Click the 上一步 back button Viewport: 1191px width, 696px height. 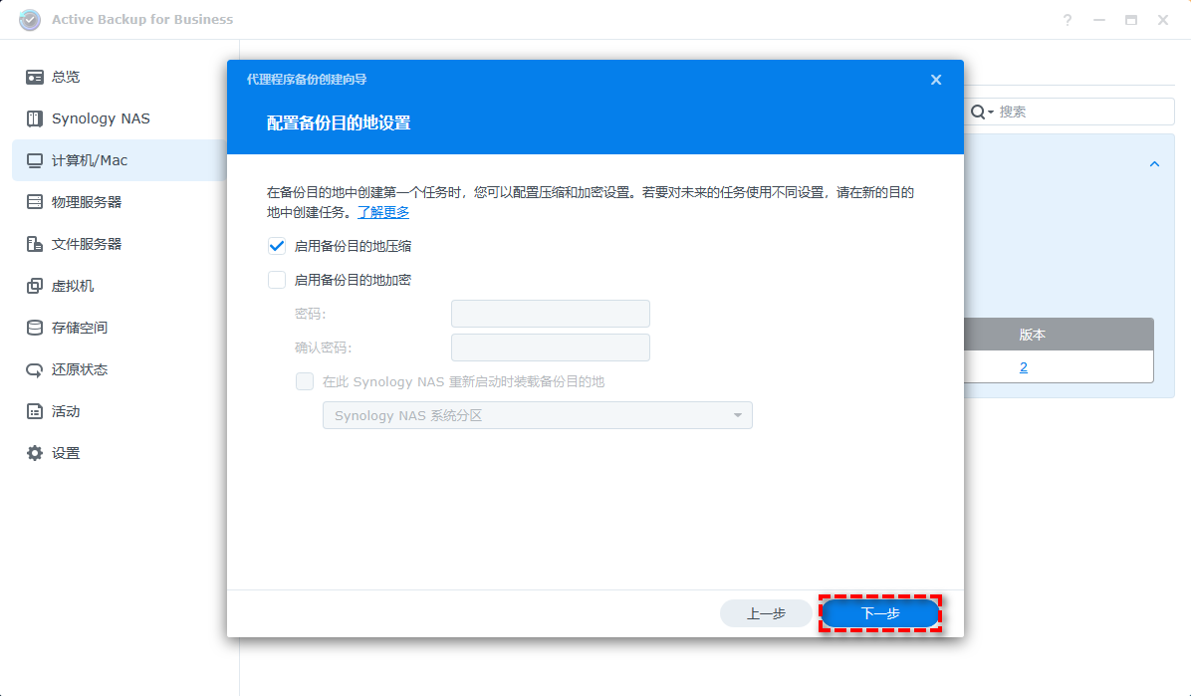(766, 613)
